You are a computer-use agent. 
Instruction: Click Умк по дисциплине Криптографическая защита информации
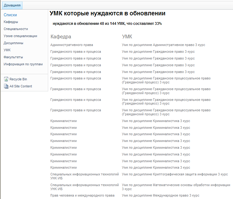pyautogui.click(x=175, y=174)
